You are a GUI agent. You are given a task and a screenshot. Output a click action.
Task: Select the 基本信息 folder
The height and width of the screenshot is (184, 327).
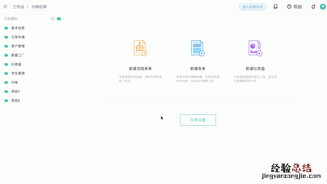click(x=18, y=28)
